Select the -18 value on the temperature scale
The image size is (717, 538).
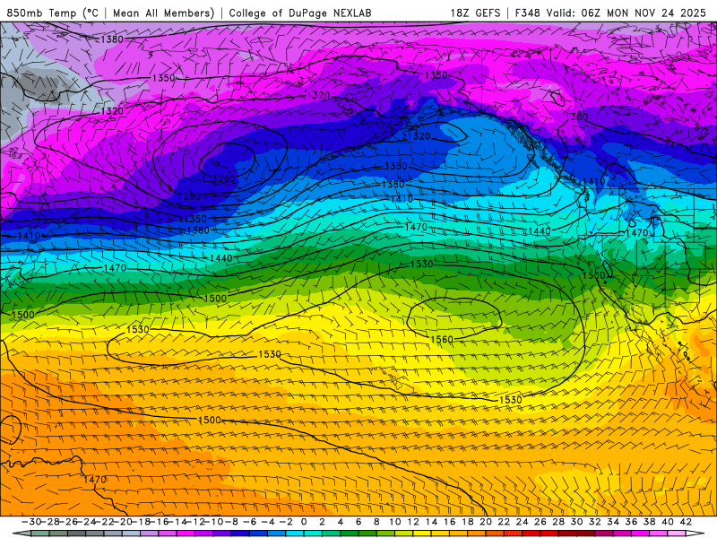pyautogui.click(x=142, y=522)
